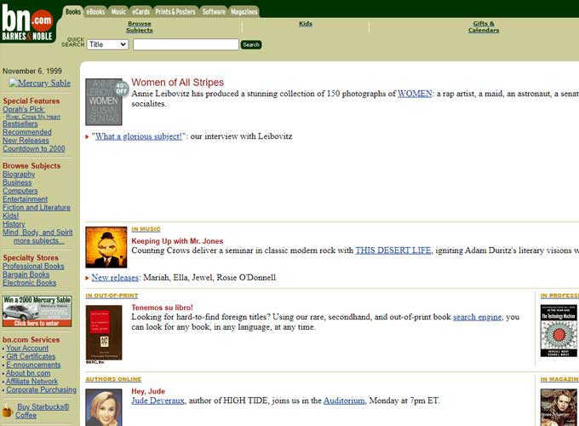Open Oprah's Pick link
The width and height of the screenshot is (579, 426).
pyautogui.click(x=24, y=109)
